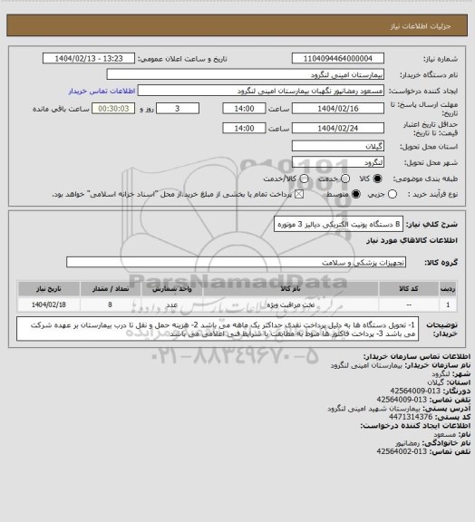Image resolution: width=475 pixels, height=522 pixels.
Task: Select the کالا radio button
Action: pyautogui.click(x=377, y=179)
